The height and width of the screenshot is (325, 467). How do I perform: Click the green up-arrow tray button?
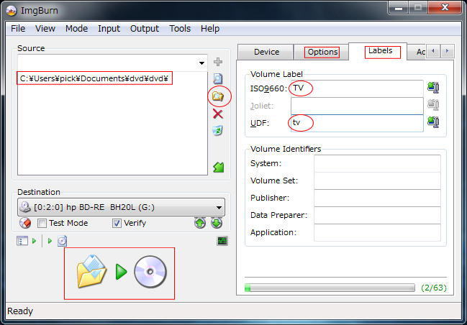tap(200, 223)
